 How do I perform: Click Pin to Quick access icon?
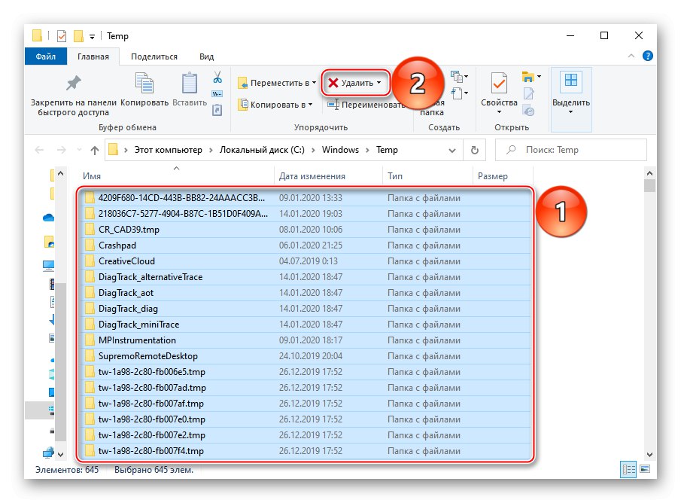point(73,84)
